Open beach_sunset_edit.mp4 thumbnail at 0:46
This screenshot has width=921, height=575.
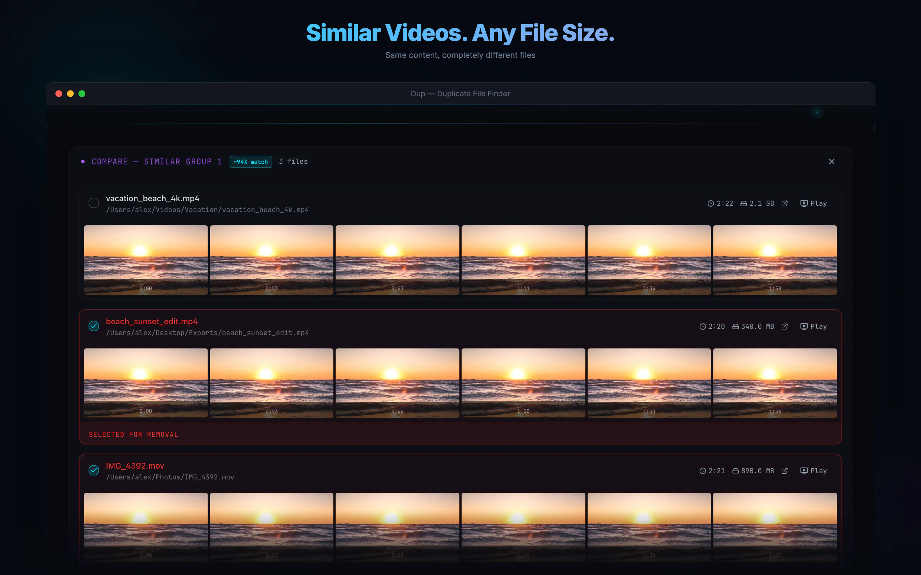(397, 383)
